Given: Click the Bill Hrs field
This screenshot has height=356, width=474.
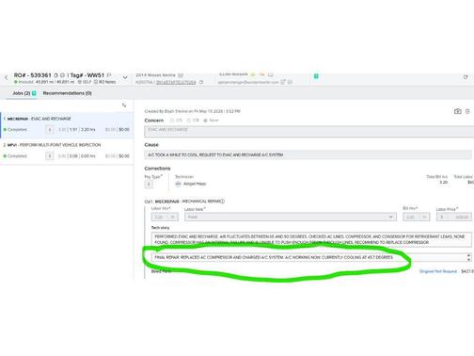Looking at the screenshot, I should [417, 217].
